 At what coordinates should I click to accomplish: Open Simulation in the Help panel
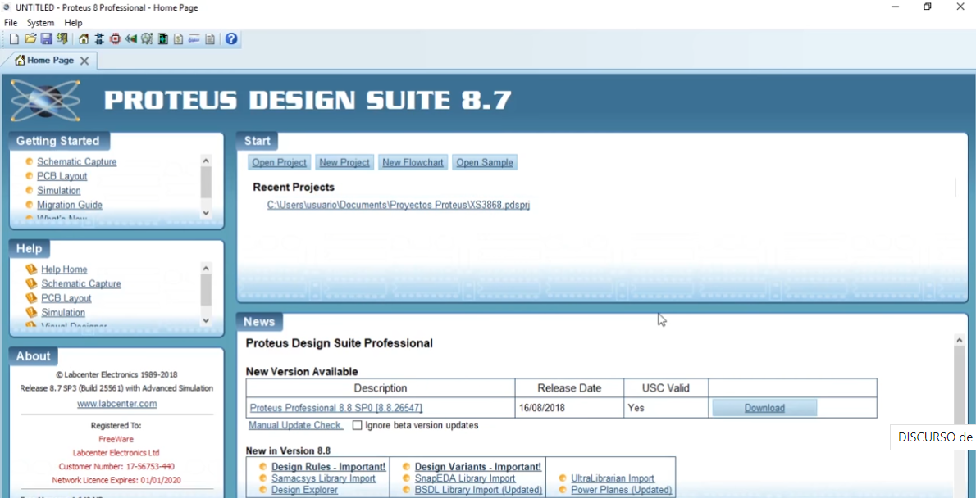point(63,312)
